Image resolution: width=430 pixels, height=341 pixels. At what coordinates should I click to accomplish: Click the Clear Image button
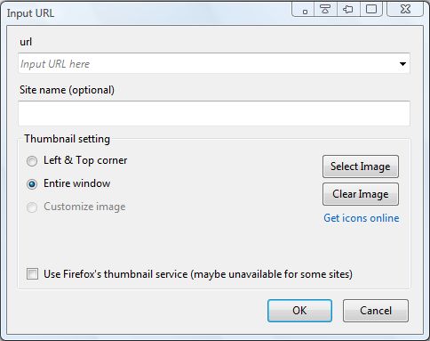tap(361, 194)
